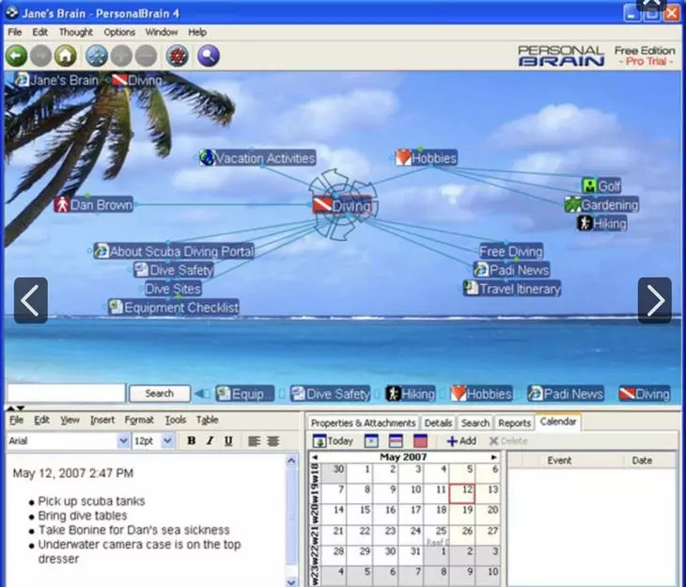Image resolution: width=686 pixels, height=587 pixels.
Task: Click the purple magnifier search icon
Action: coord(209,56)
